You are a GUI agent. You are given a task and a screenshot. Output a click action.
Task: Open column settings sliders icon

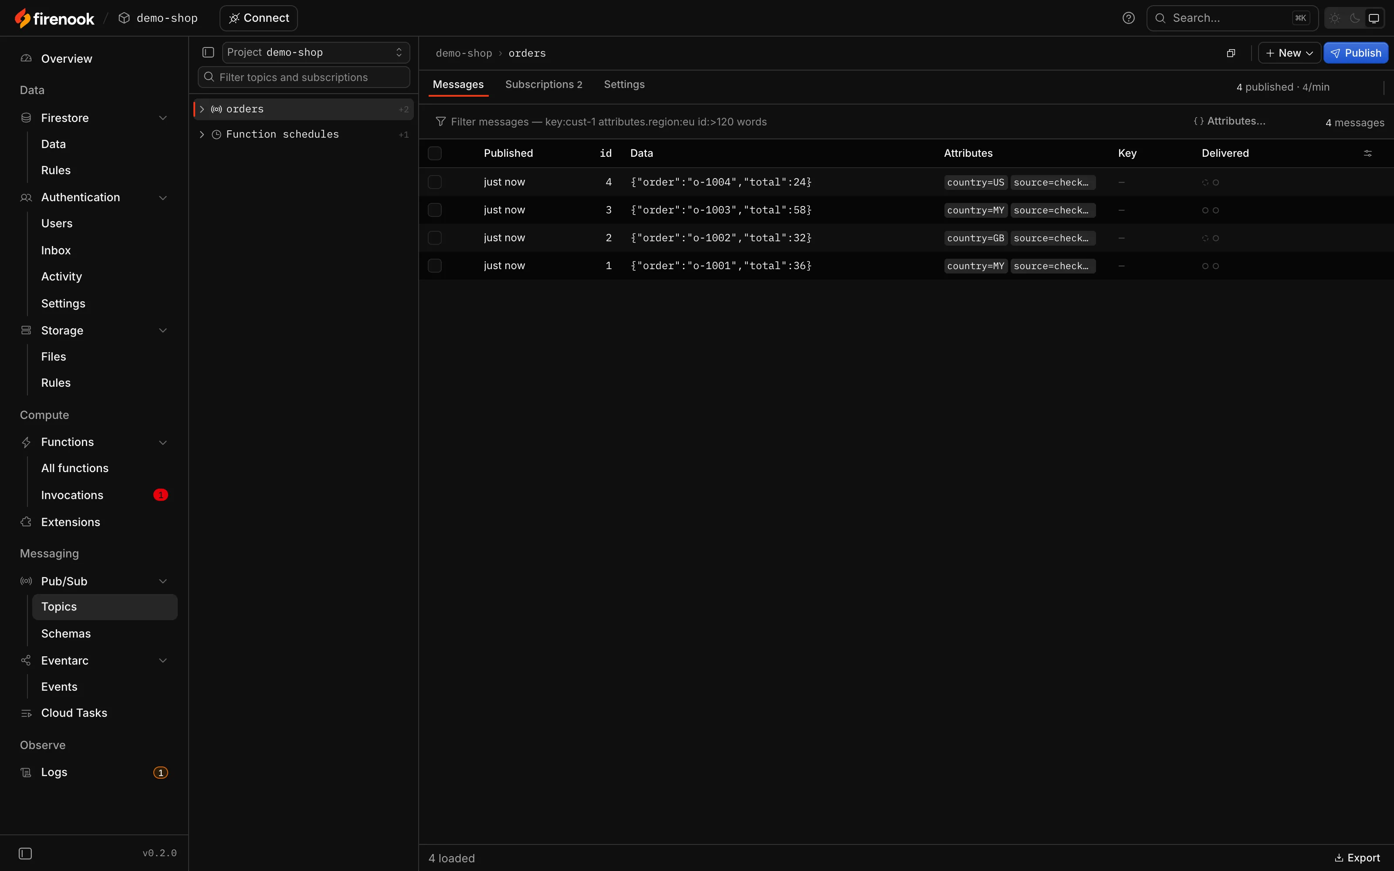coord(1367,153)
